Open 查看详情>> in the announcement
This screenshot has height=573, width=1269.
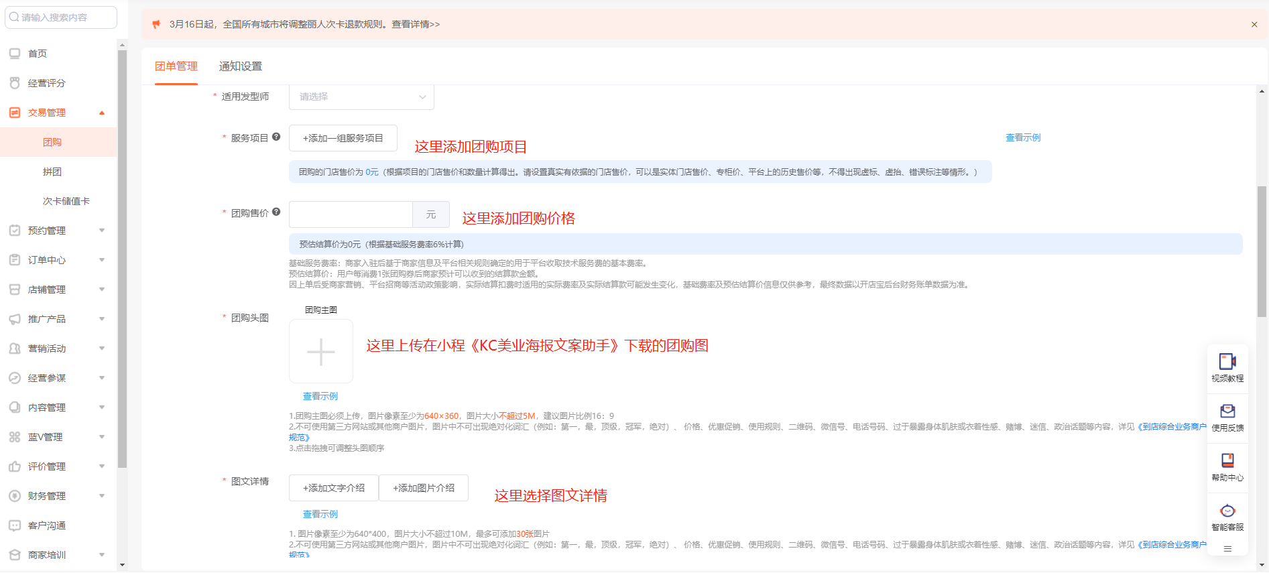(x=416, y=24)
